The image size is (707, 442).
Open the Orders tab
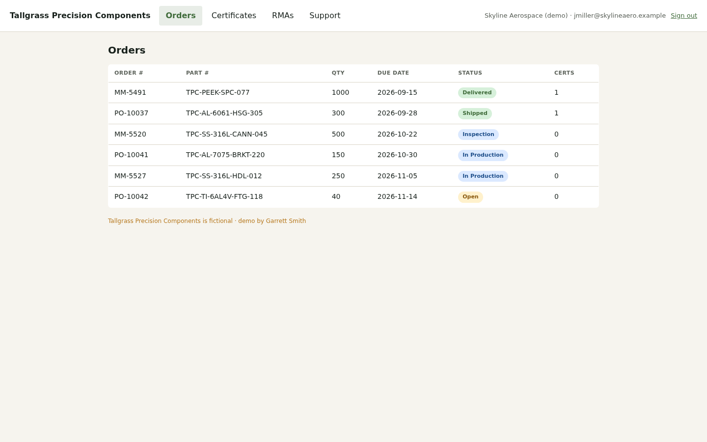(181, 16)
